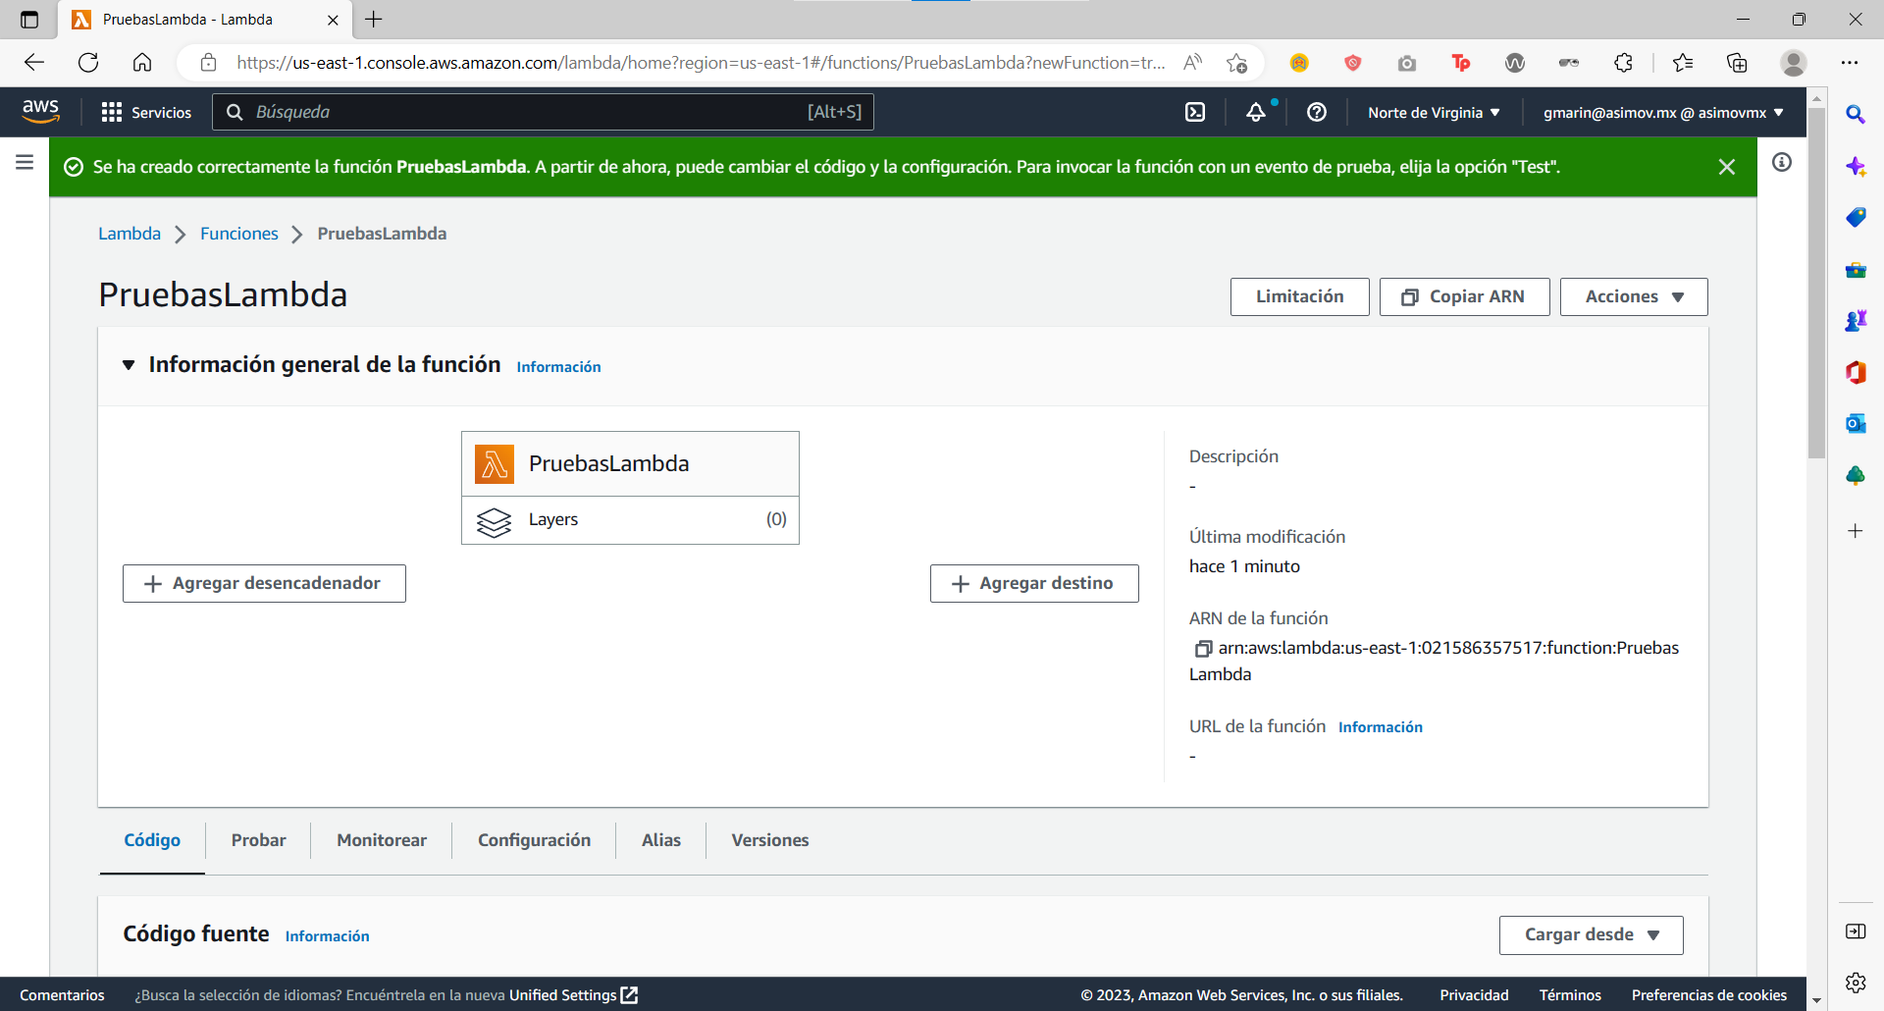This screenshot has width=1884, height=1011.
Task: Open browser profile avatar
Action: [x=1794, y=63]
